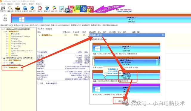This screenshot has height=111, width=191.
Task: Choose the WEPE purple-header partition bar
Action: 126,88
